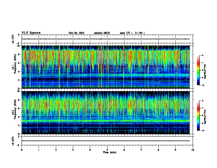Click time axis tick label "2"
This screenshot has width=217, height=168.
click(56, 150)
